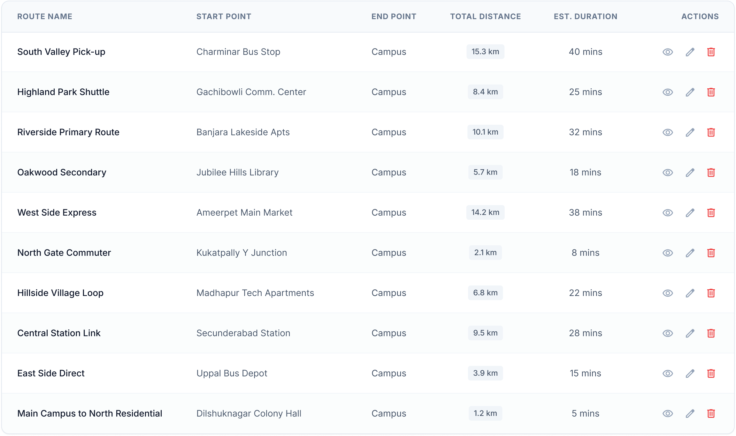
Task: Edit the West Side Express route
Action: pyautogui.click(x=690, y=212)
